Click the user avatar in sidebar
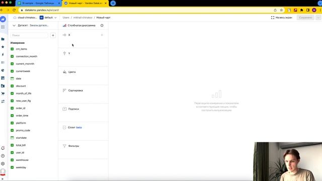The image size is (322, 181). point(3,171)
